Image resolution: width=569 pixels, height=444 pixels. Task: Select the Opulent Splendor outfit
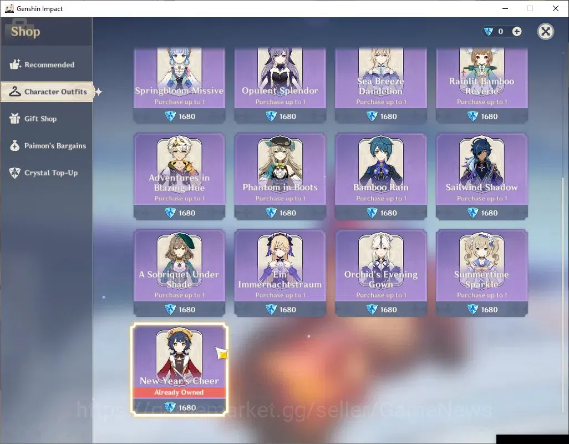[280, 85]
